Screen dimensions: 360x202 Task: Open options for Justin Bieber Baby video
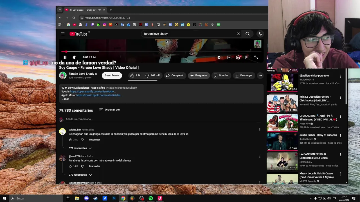pyautogui.click(x=340, y=136)
